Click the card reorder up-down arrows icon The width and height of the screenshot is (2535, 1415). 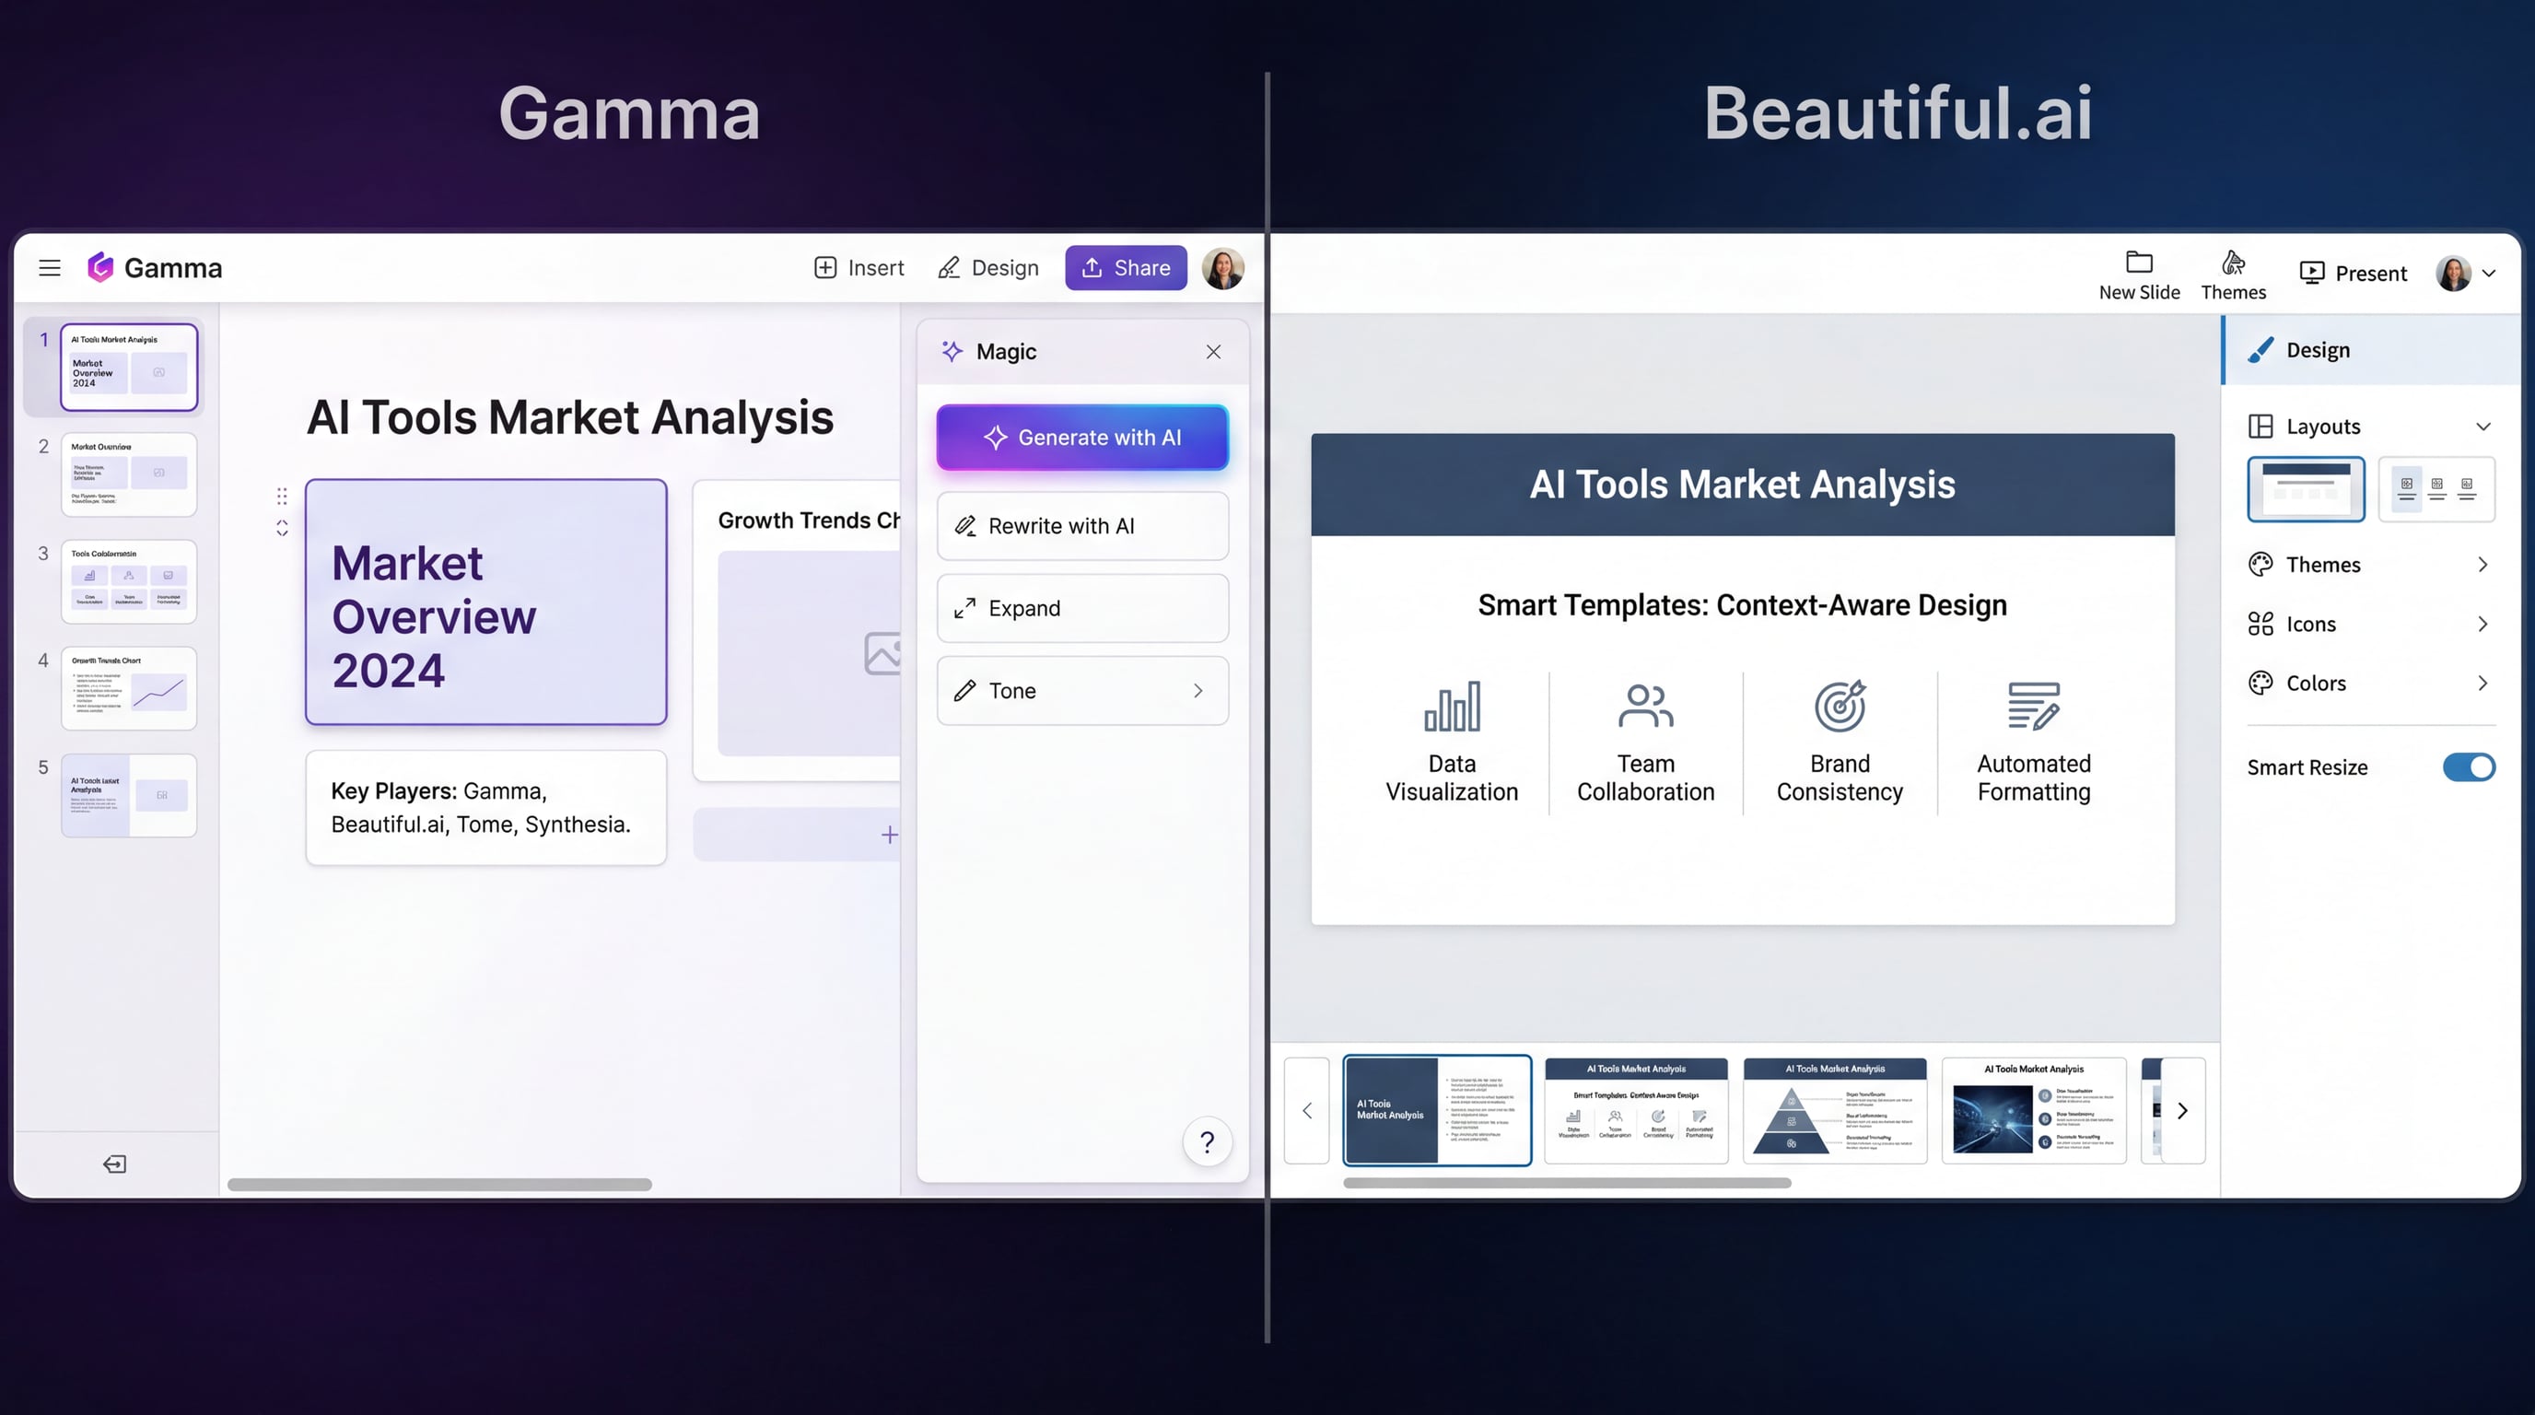(283, 529)
